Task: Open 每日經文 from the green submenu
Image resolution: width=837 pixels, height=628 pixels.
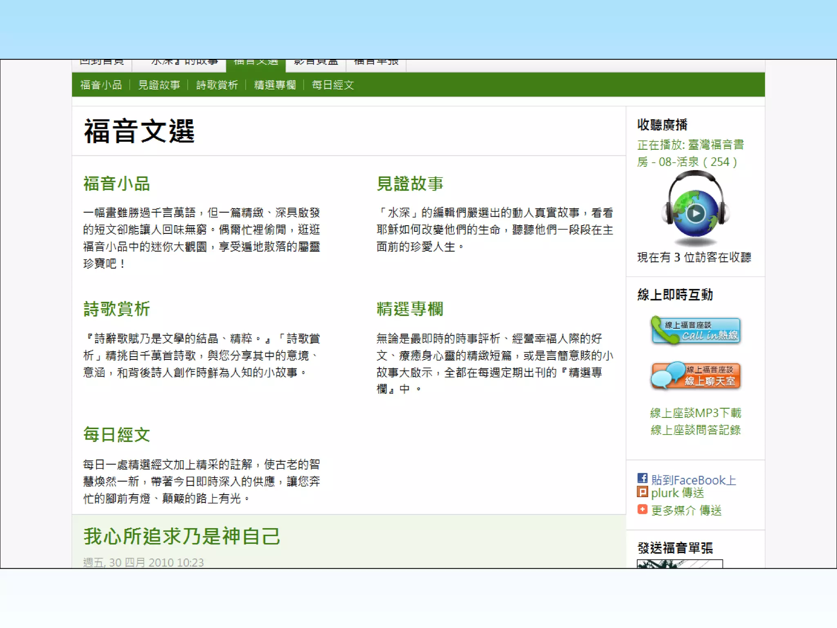Action: click(333, 85)
